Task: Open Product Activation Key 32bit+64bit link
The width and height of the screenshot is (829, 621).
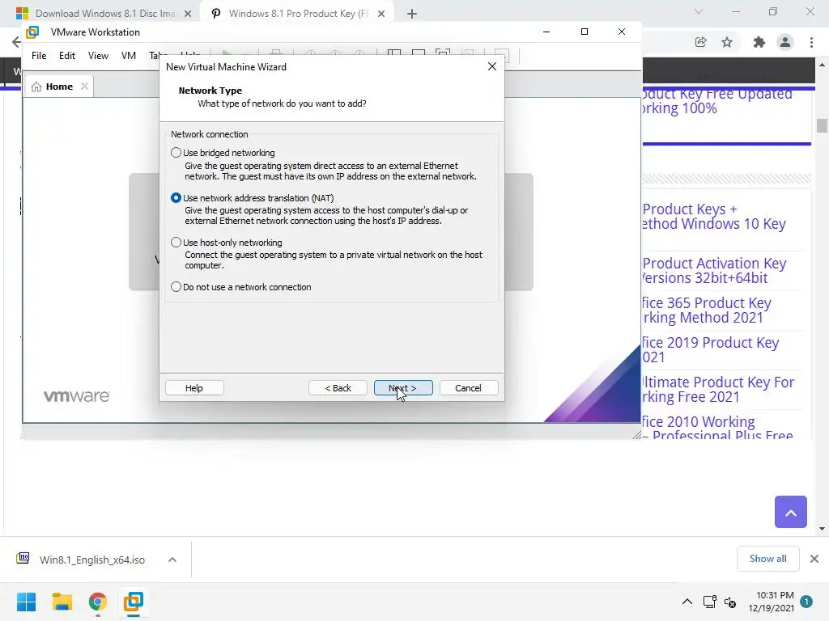Action: coord(714,270)
